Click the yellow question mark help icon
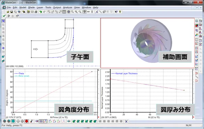 120,12
